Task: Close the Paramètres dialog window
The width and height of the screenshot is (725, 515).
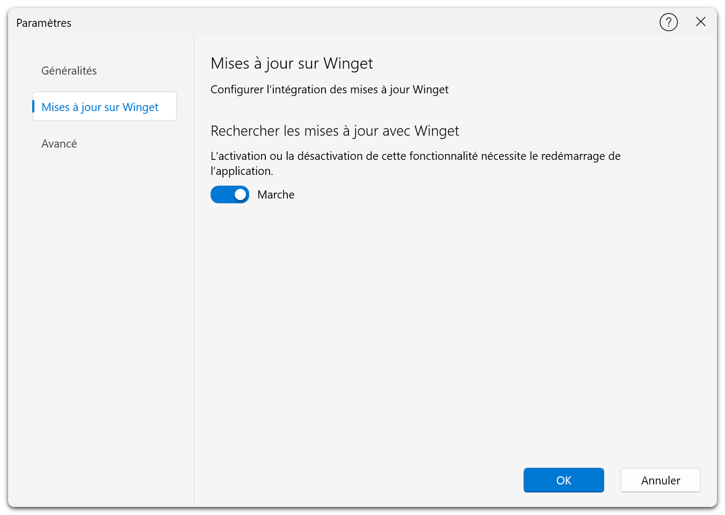Action: click(701, 22)
